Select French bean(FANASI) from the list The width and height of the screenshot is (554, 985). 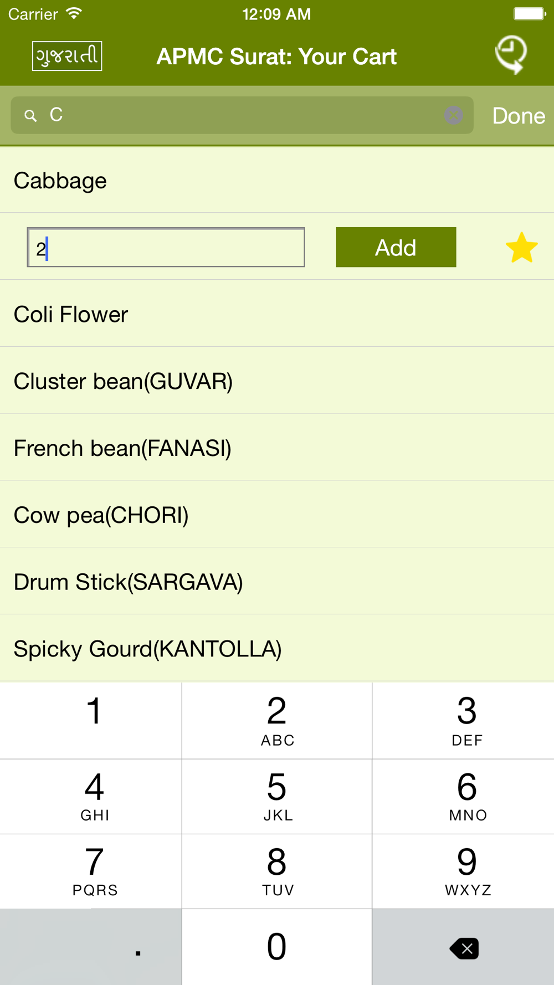(277, 448)
